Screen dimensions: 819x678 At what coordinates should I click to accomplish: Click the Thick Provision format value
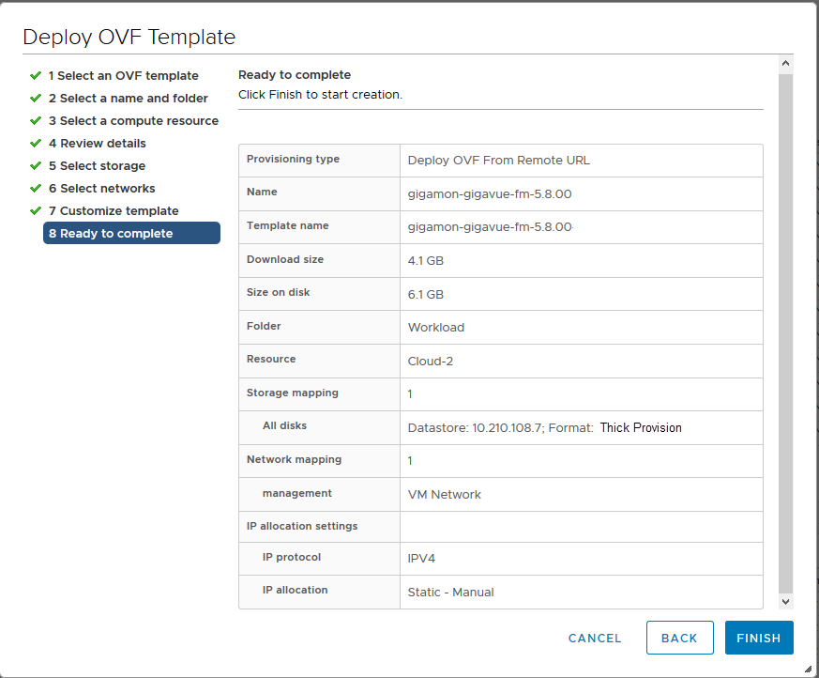pos(641,427)
